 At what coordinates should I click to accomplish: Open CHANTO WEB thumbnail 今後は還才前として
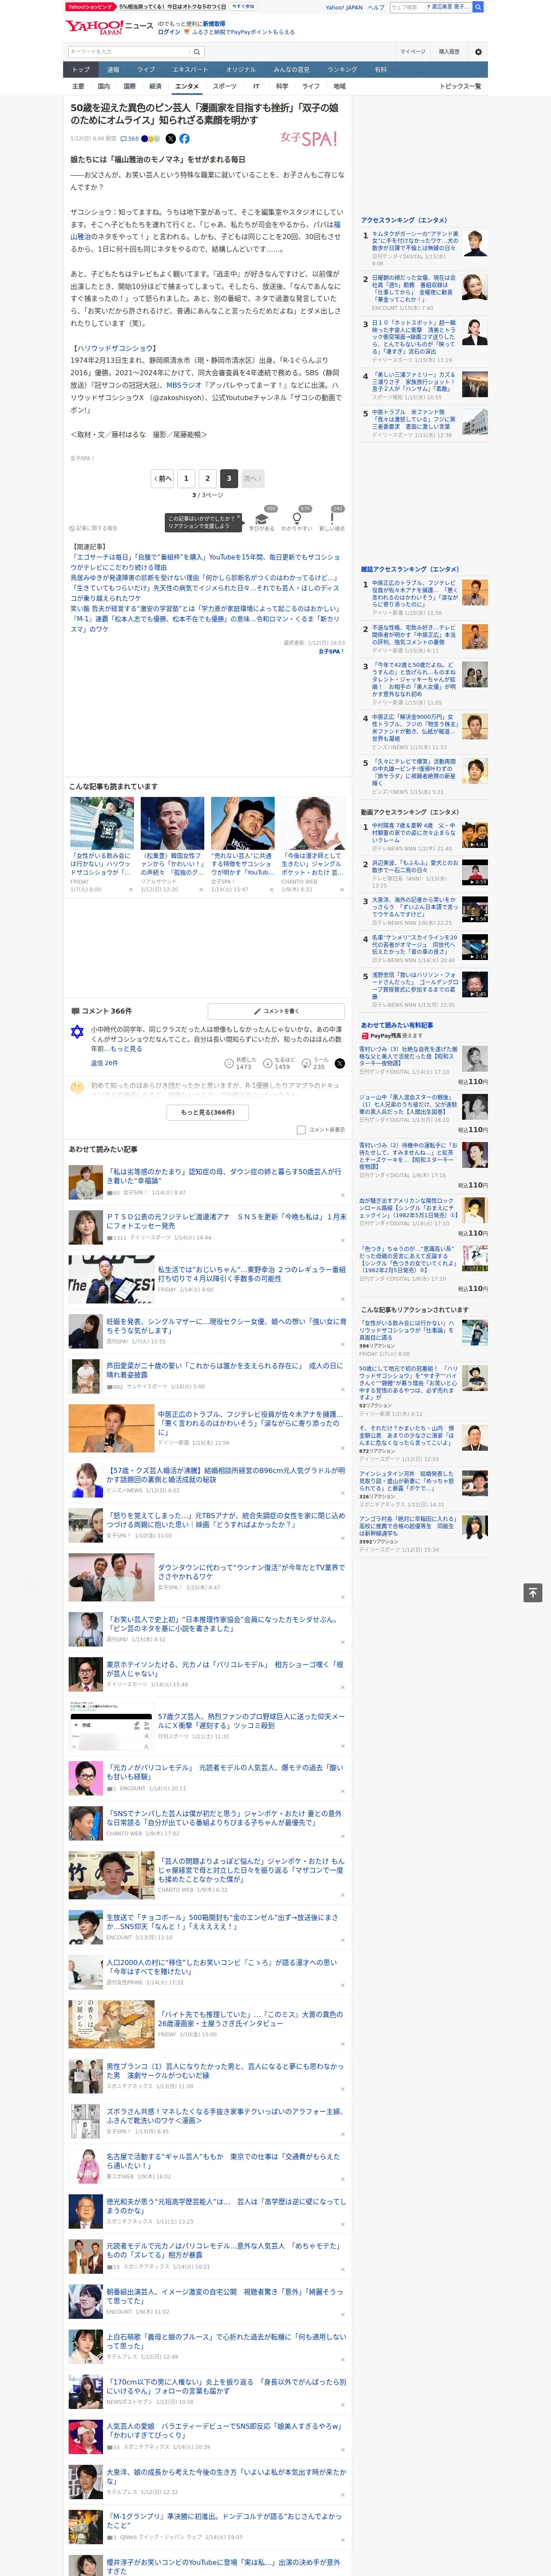[x=313, y=823]
